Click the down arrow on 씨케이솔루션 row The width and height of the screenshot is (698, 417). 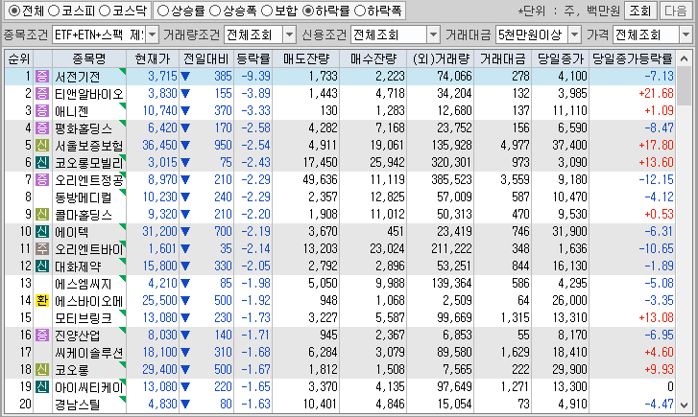point(185,353)
